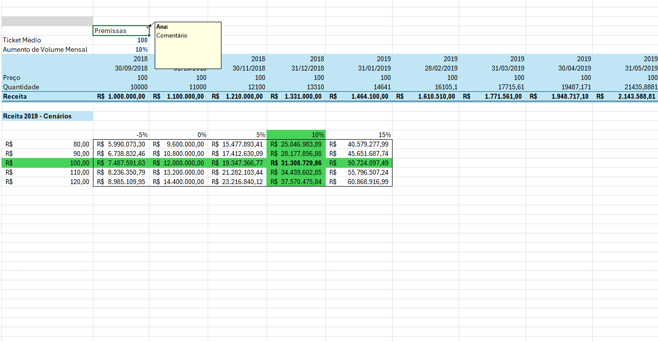Select price row value 120,00

(x=47, y=182)
